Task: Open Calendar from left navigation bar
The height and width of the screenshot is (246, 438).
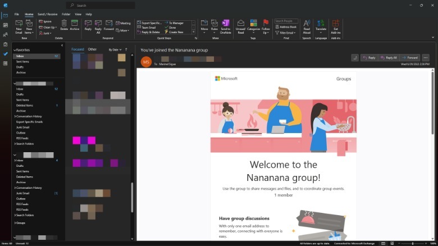Action: 5,25
